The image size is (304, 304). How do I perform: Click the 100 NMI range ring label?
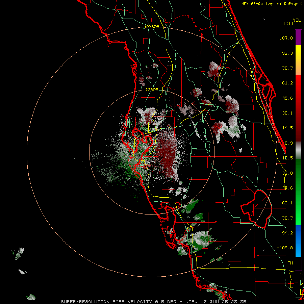(x=152, y=27)
